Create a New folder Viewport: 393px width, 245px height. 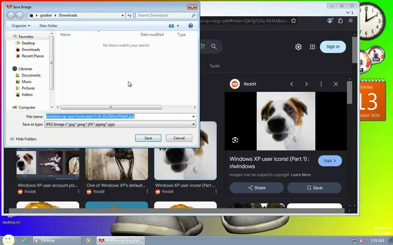49,26
